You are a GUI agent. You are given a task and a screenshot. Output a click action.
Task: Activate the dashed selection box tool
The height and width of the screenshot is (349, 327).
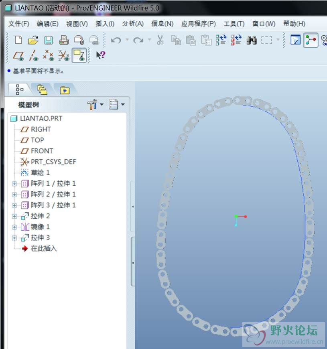pos(266,40)
